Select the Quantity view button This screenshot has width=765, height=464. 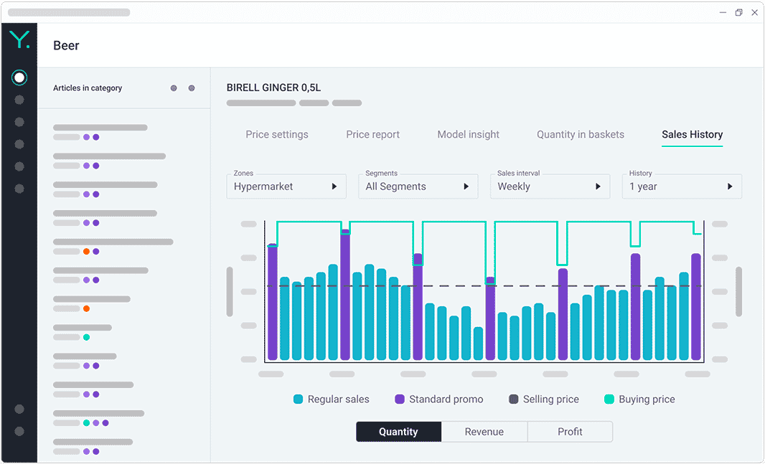[x=398, y=431]
